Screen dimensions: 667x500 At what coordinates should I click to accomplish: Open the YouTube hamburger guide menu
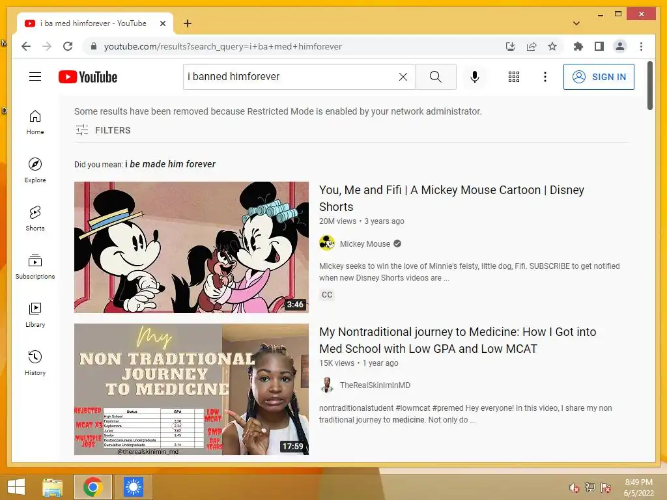click(x=35, y=77)
